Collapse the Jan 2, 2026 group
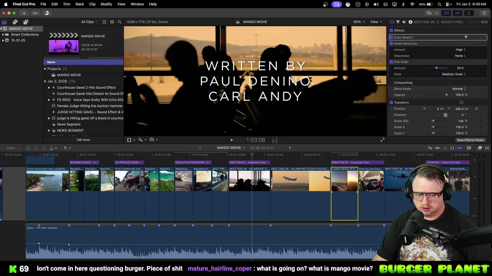The width and height of the screenshot is (492, 276). click(x=45, y=81)
